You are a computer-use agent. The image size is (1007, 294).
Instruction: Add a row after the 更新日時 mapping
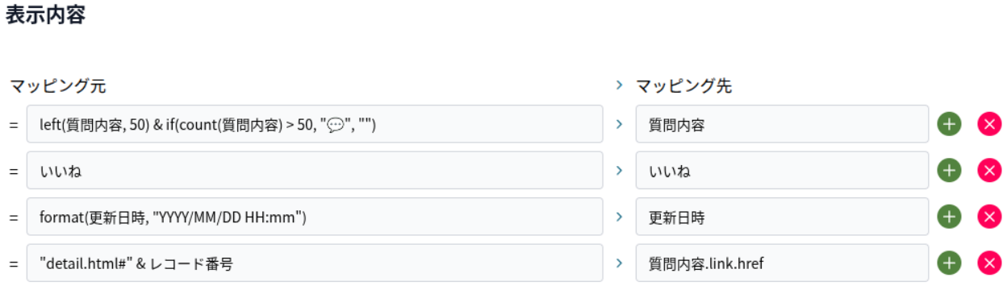tap(949, 217)
